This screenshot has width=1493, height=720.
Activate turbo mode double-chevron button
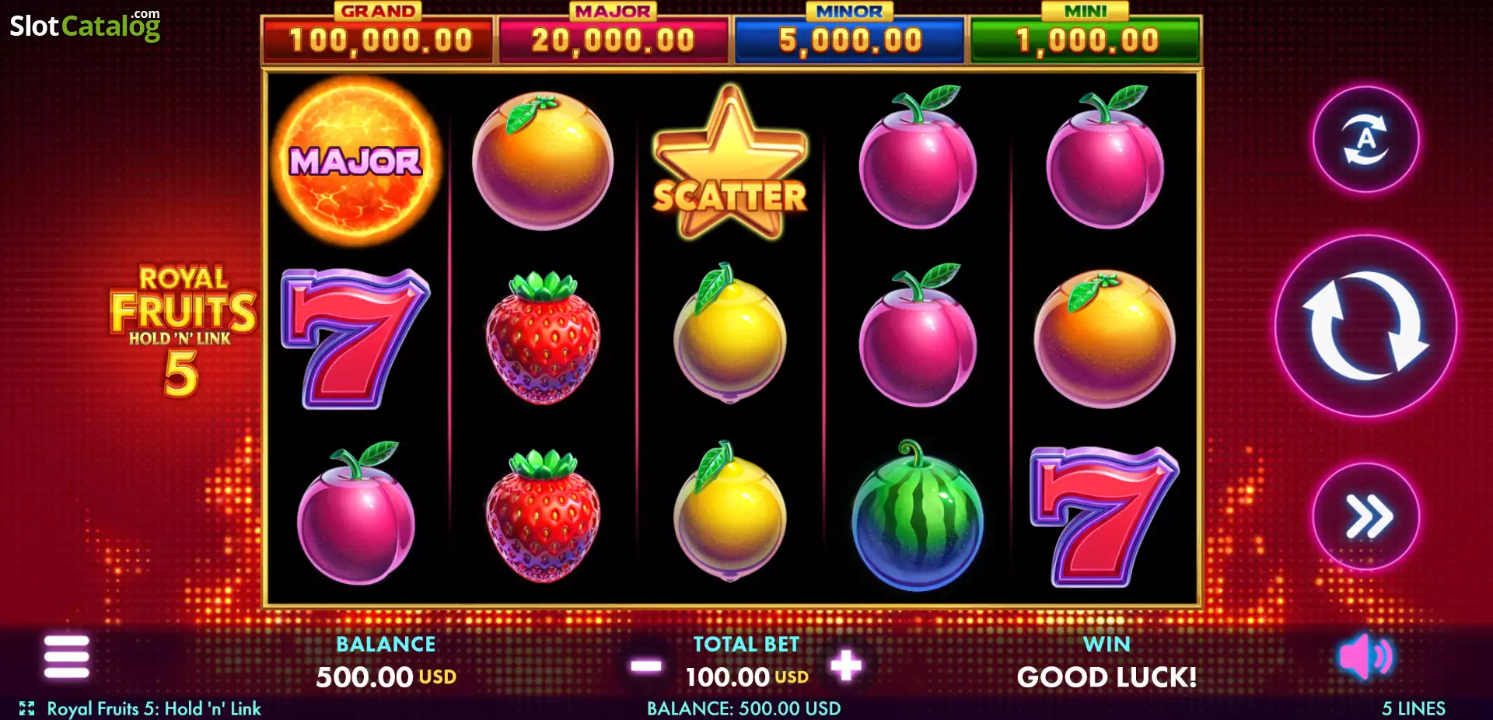pyautogui.click(x=1366, y=516)
